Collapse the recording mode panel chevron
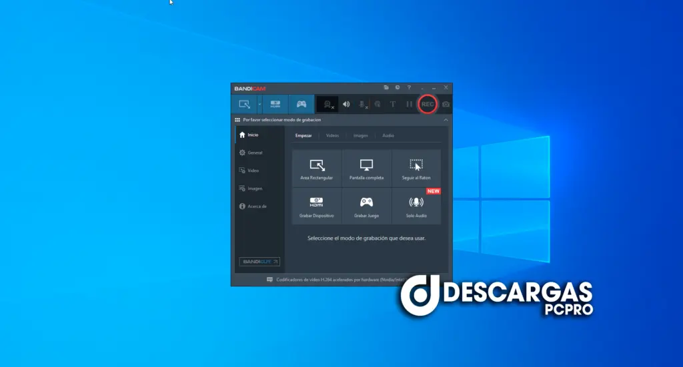 tap(446, 120)
